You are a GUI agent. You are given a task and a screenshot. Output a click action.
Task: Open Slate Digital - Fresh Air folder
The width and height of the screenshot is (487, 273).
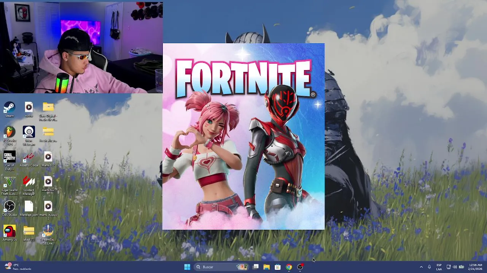(x=48, y=111)
